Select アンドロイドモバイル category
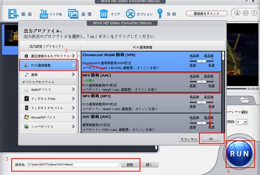Screen dimensions: 260x175 click(x=49, y=108)
